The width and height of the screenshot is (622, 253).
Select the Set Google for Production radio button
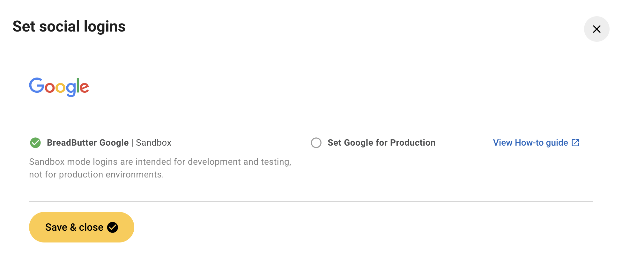point(316,143)
